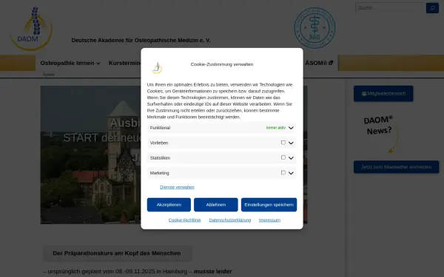Expand the Statistiken section chevron
This screenshot has width=444, height=277.
click(291, 158)
